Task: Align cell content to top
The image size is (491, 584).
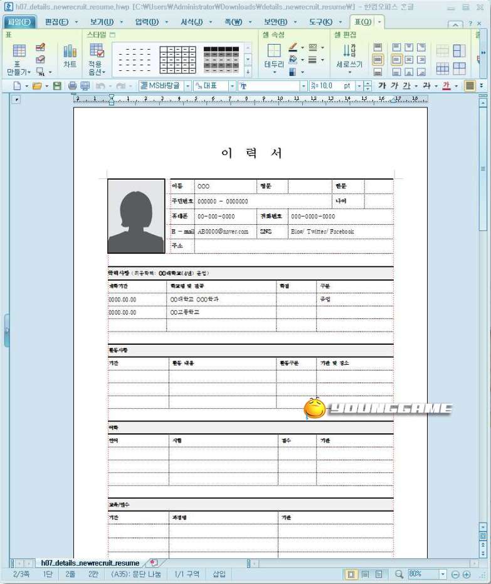Action: [377, 47]
